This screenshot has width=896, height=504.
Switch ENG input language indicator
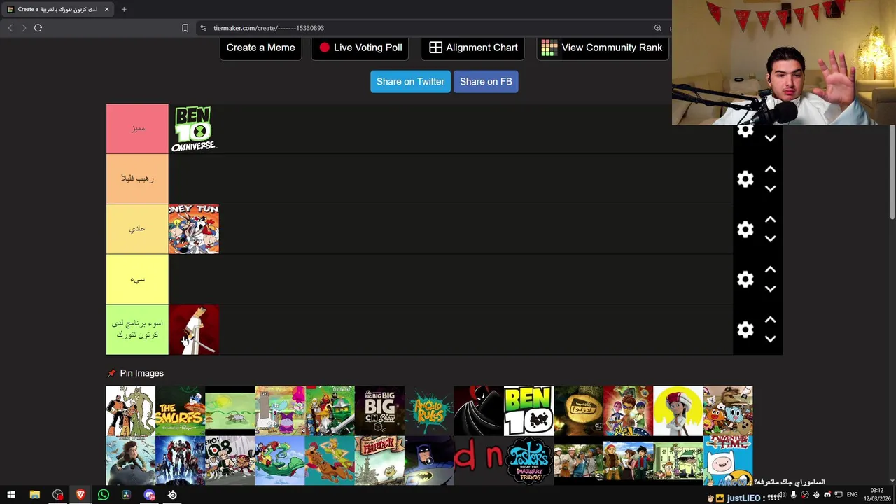coord(852,495)
